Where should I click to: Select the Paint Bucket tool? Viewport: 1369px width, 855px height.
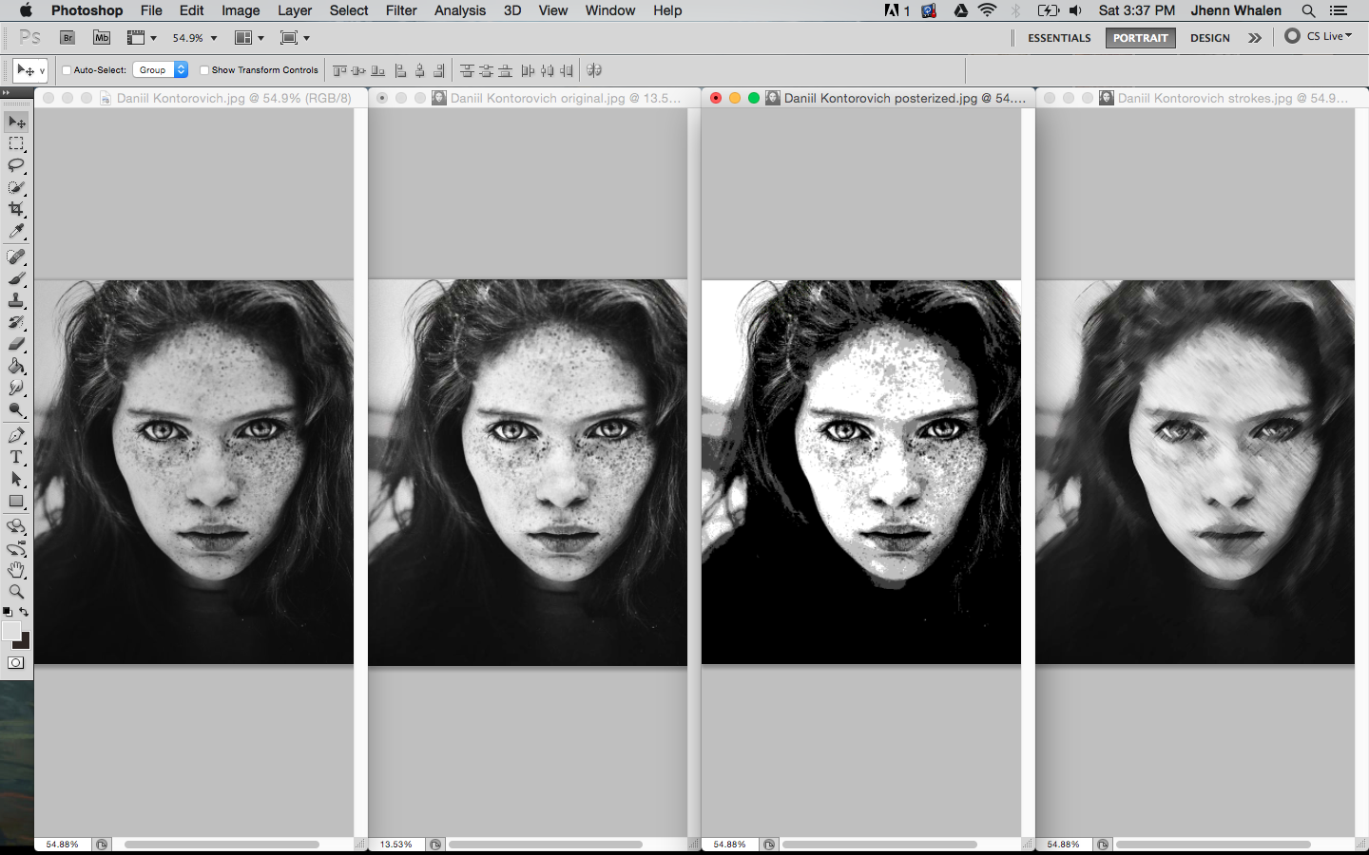coord(16,366)
